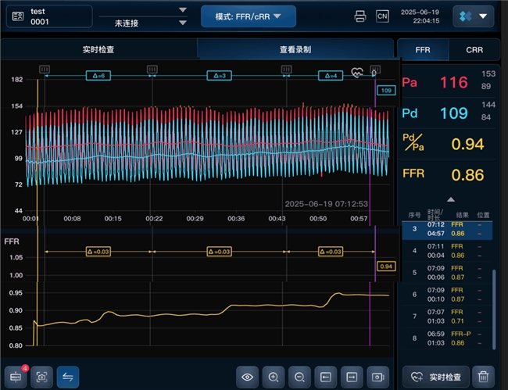
Task: Click the 实时检查 button at bottom right
Action: [x=436, y=377]
